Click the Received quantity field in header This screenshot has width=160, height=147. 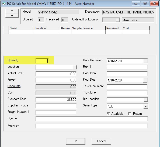[x=65, y=20]
